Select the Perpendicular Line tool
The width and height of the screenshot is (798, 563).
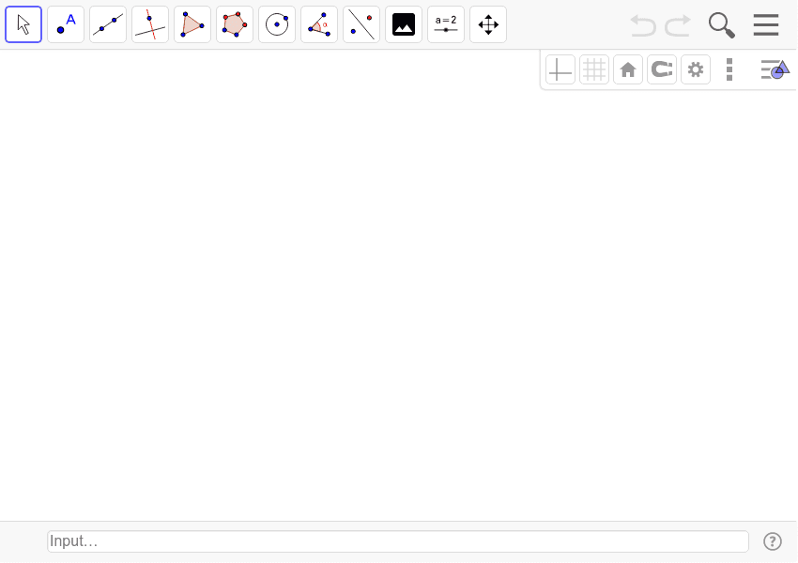[x=150, y=24]
